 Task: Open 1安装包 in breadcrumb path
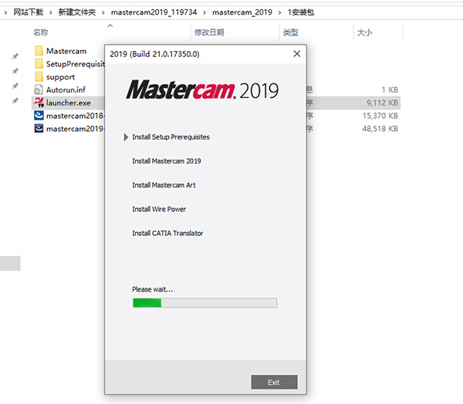[x=301, y=12]
